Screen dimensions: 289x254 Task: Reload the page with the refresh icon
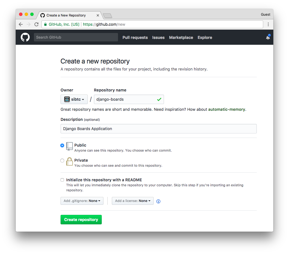point(36,24)
